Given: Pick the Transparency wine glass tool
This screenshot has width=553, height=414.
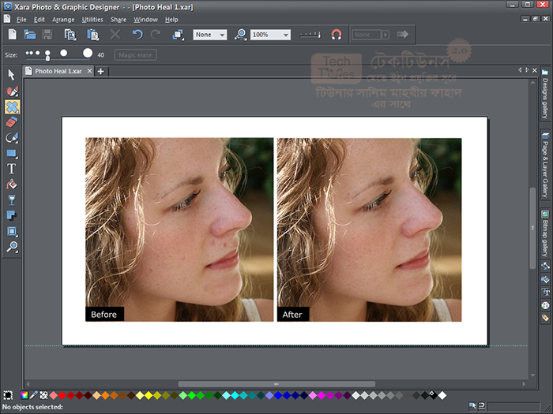Looking at the screenshot, I should (x=12, y=200).
